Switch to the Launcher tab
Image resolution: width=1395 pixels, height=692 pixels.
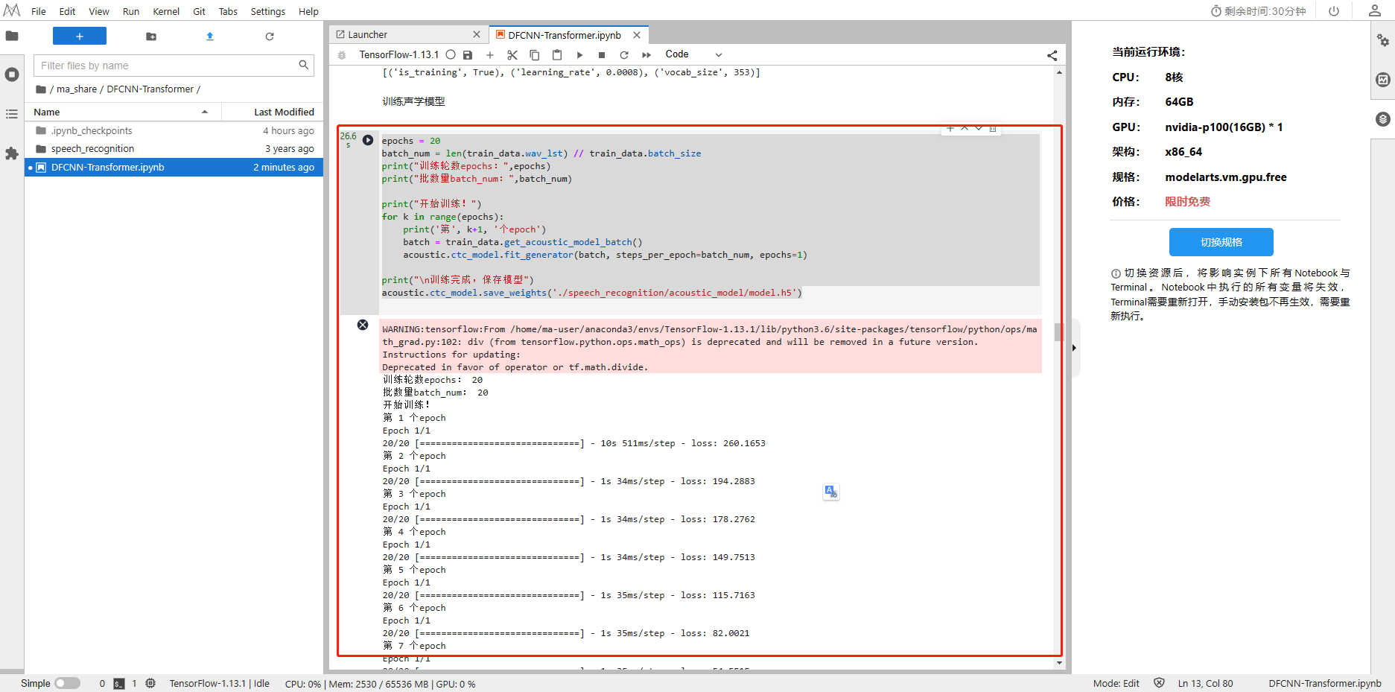click(x=368, y=35)
